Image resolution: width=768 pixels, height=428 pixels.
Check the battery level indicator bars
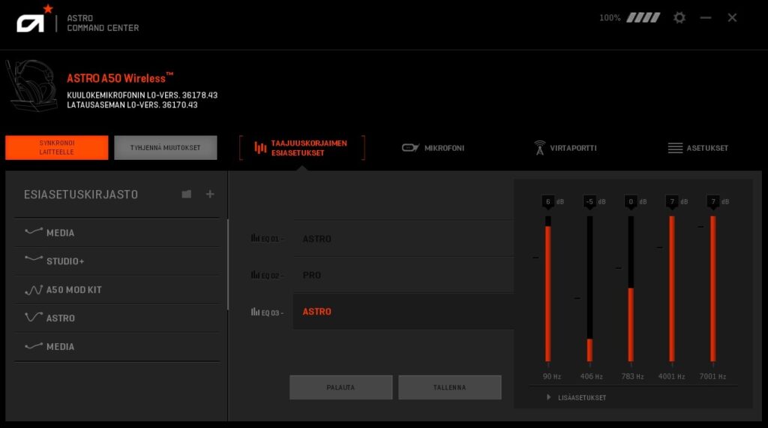click(x=643, y=18)
